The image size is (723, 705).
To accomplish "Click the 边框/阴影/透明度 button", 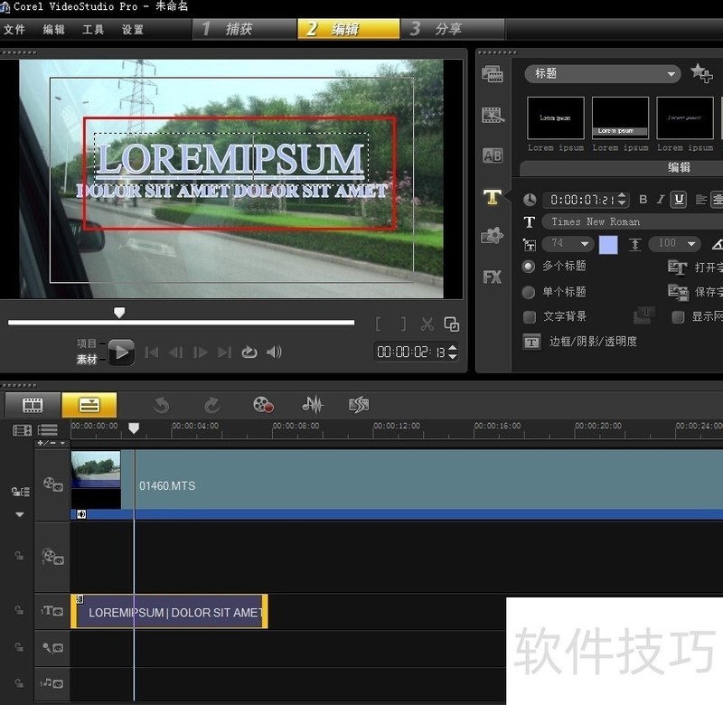I will pyautogui.click(x=531, y=342).
